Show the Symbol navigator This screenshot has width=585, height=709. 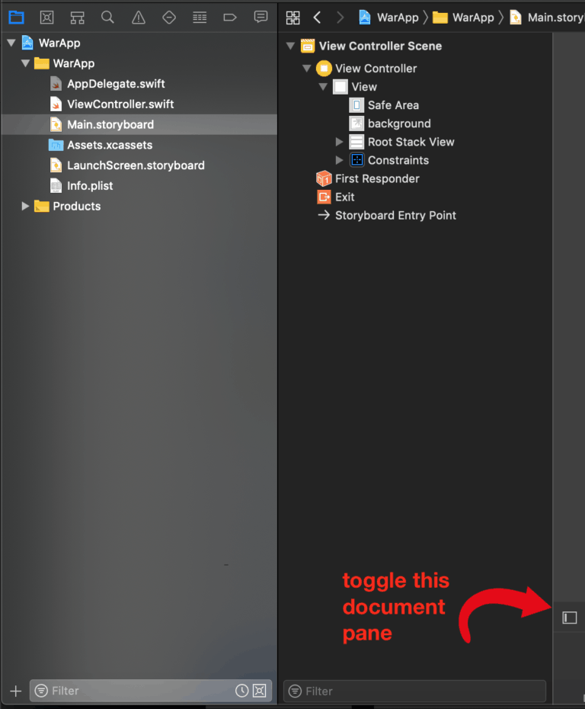pyautogui.click(x=77, y=18)
